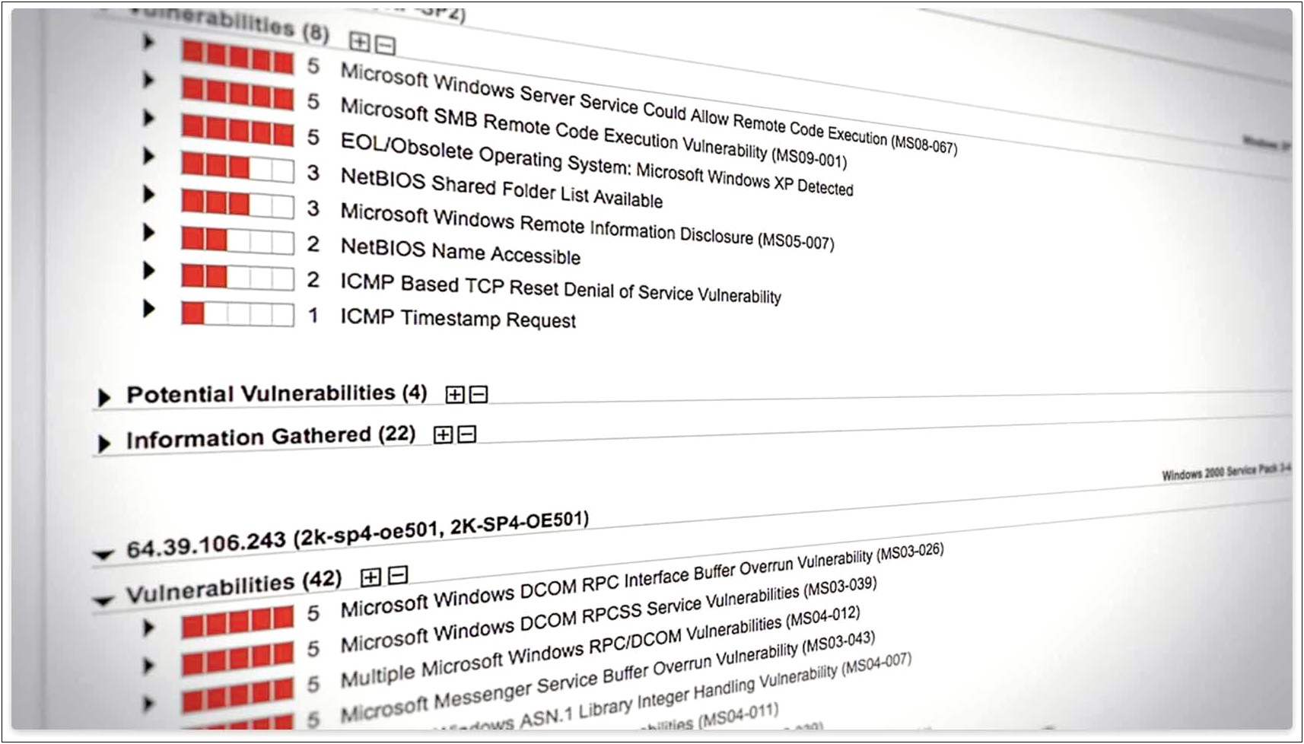
Task: Expand the ICMP Timestamp Request row
Action: (x=148, y=309)
